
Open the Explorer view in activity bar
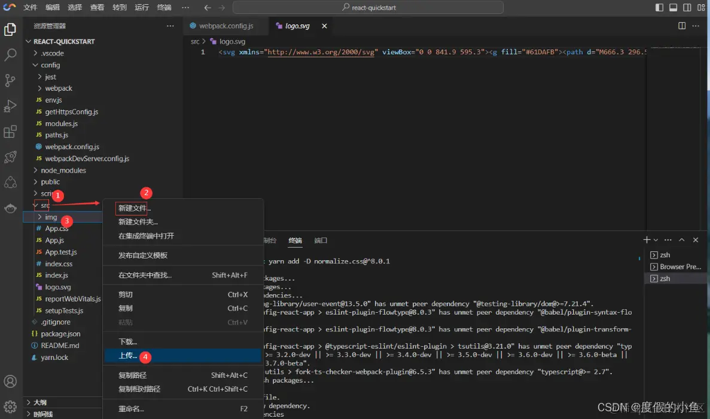(x=10, y=29)
